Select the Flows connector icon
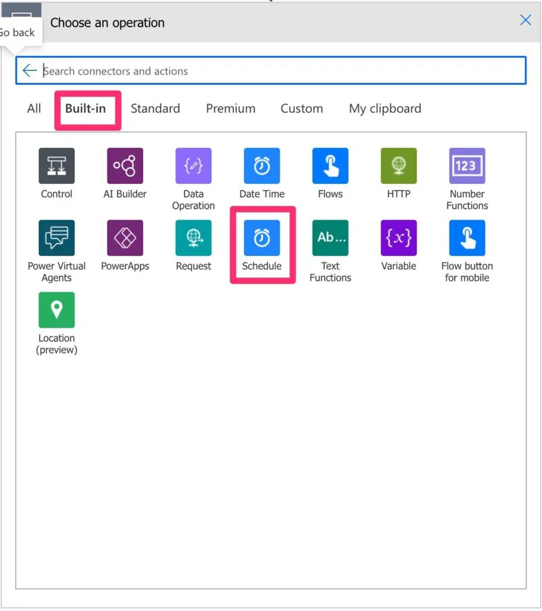Image resolution: width=542 pixels, height=611 pixels. pyautogui.click(x=330, y=166)
